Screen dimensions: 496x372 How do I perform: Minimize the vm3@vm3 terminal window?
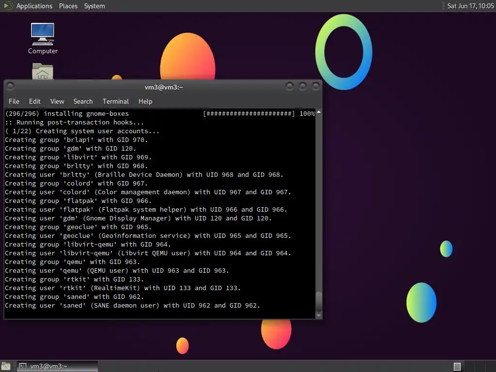(x=289, y=86)
